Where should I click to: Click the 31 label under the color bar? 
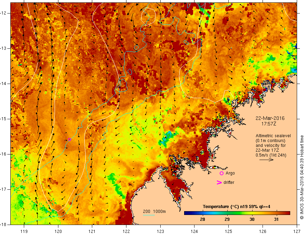coord(276,219)
